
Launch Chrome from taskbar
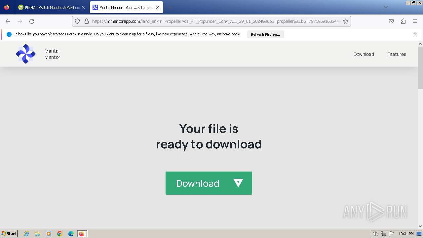[60, 234]
